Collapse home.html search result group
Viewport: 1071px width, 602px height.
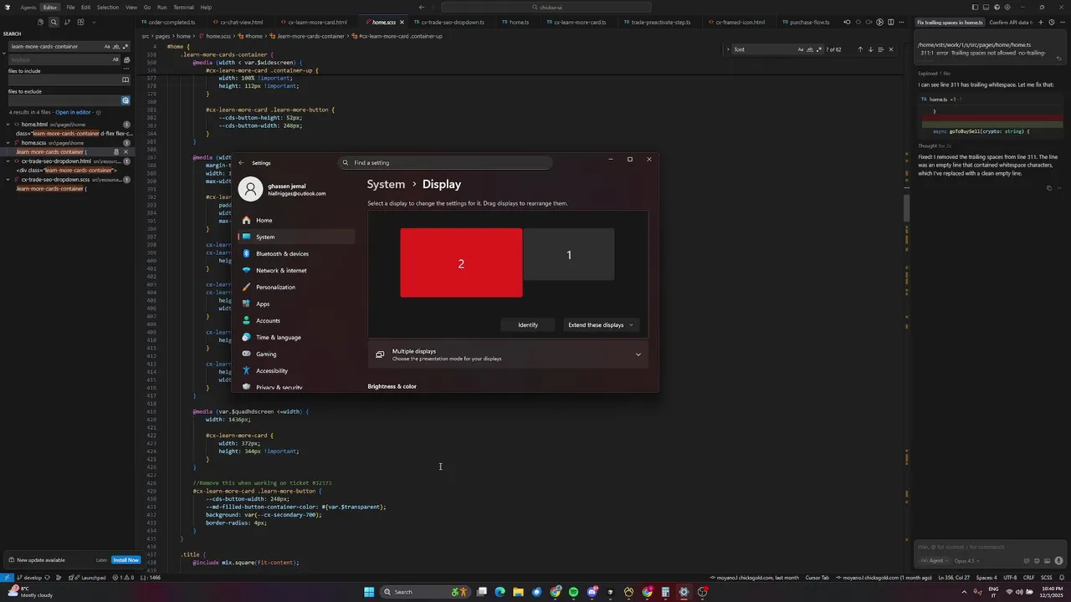(x=8, y=125)
